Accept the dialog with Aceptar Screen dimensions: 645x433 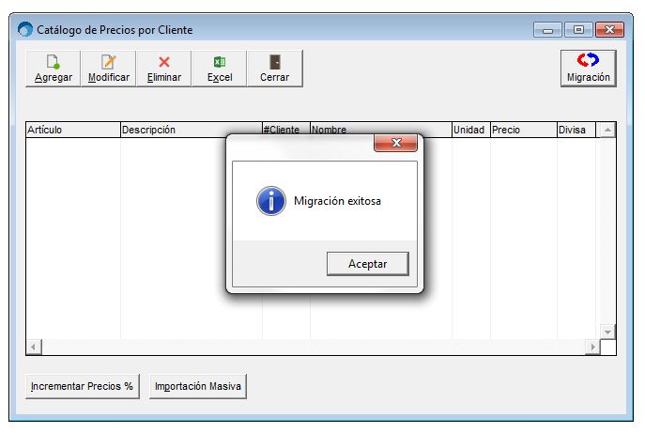[368, 264]
